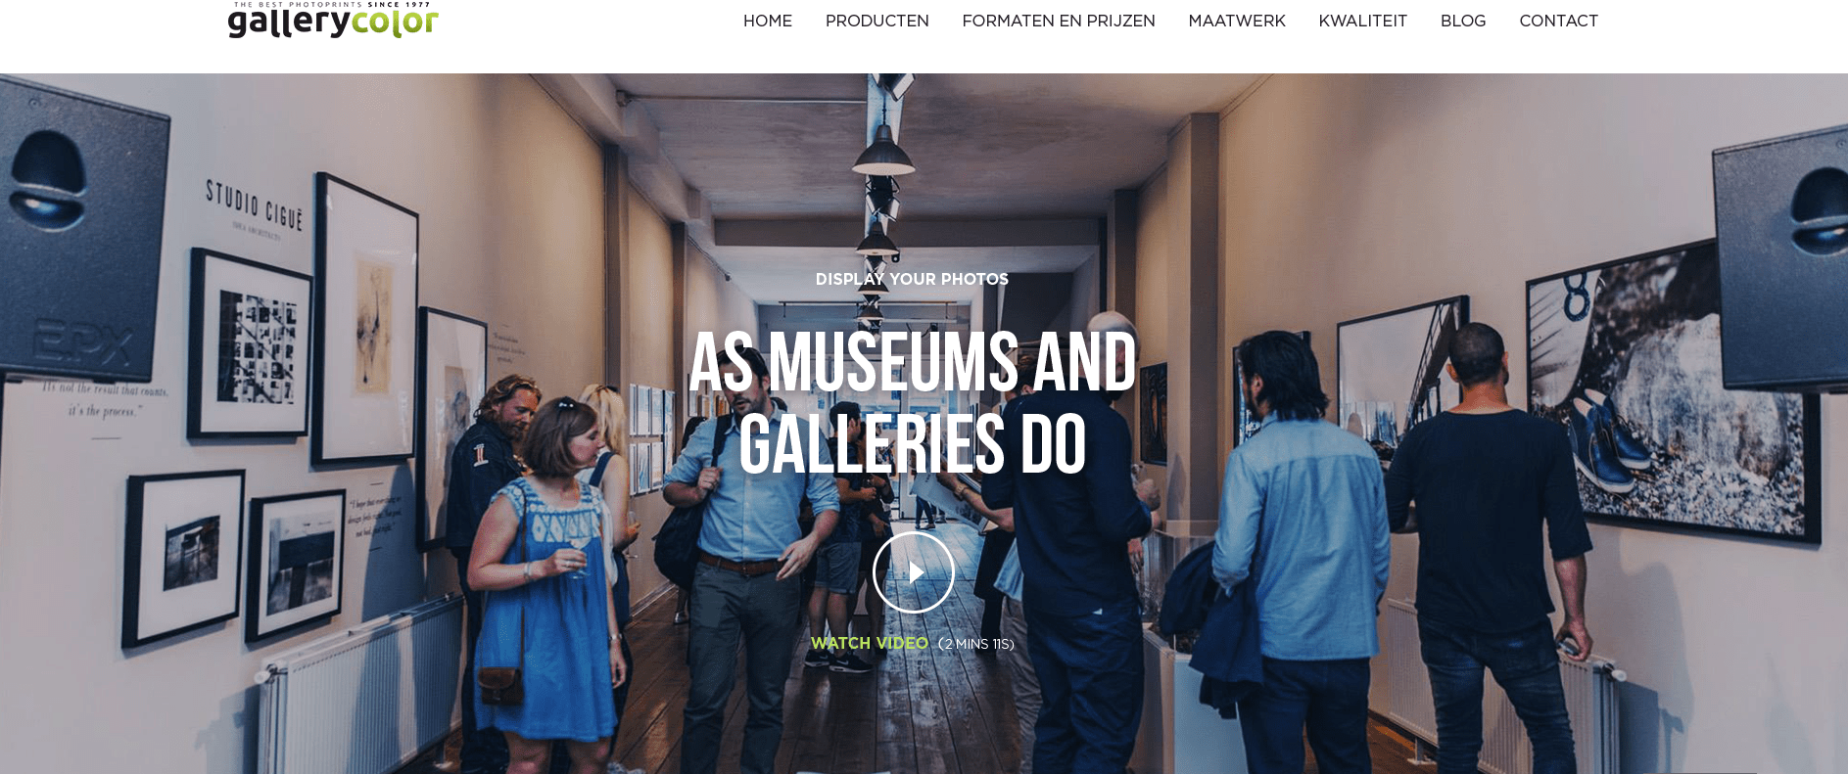Viewport: 1848px width, 774px height.
Task: Go to the PRODUCTEN page
Action: [877, 21]
